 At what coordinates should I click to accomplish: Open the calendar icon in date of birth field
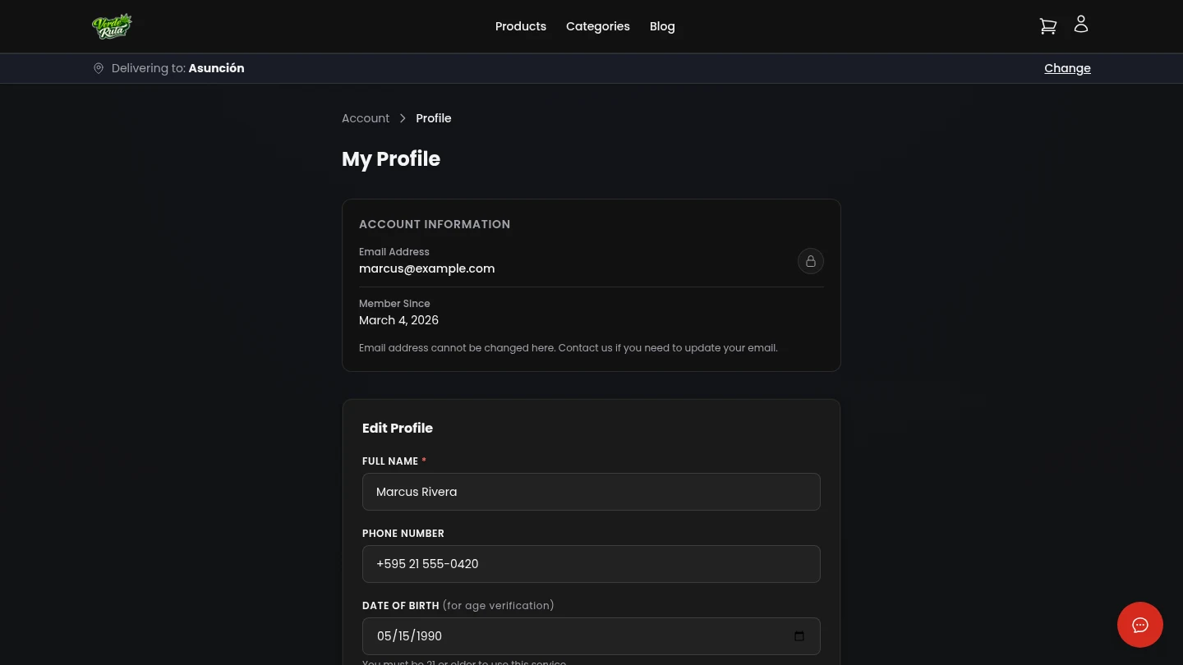[799, 636]
